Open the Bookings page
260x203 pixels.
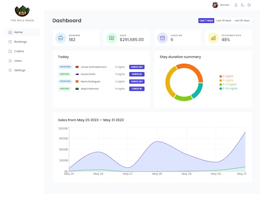[22, 42]
